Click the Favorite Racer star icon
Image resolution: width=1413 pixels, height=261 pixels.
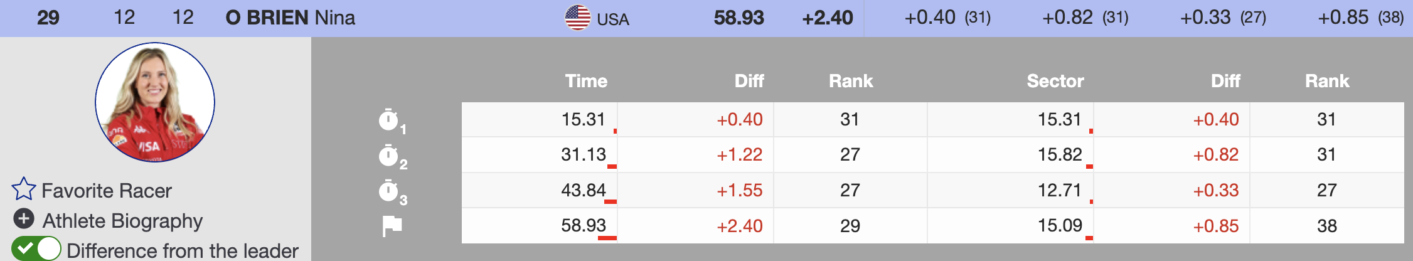(24, 189)
